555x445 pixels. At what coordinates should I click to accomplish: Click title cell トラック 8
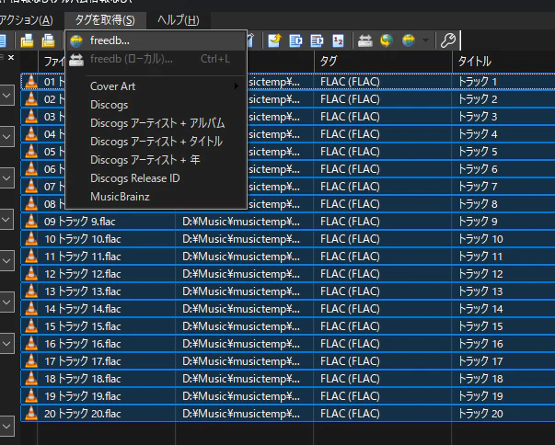tap(503, 204)
